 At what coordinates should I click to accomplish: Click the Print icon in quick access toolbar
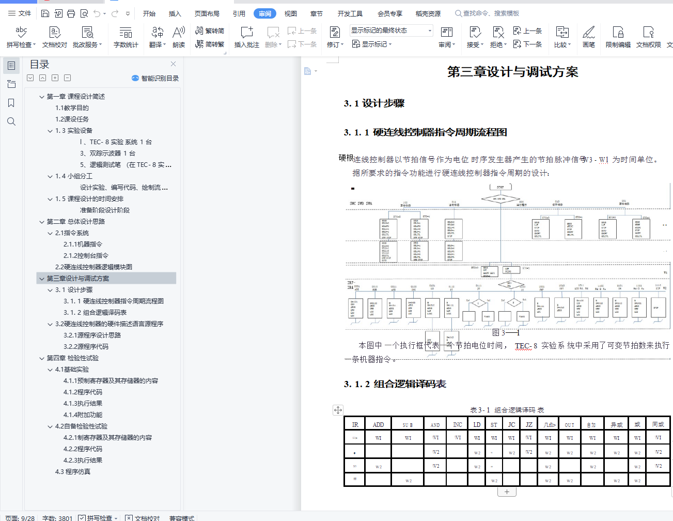(71, 13)
